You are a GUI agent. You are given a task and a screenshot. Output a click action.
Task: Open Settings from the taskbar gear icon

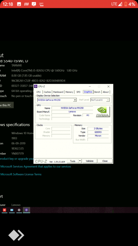[19, 210]
